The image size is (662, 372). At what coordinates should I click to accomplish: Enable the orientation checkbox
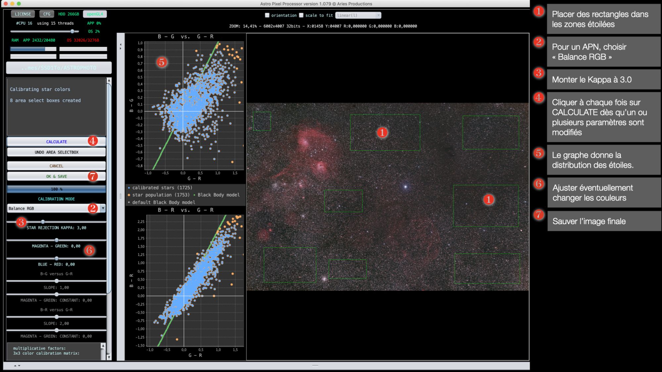267,15
